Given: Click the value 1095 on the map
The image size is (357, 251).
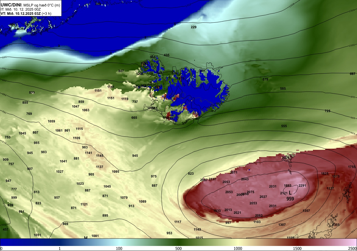Looking at the screenshot, I should coord(115,172).
